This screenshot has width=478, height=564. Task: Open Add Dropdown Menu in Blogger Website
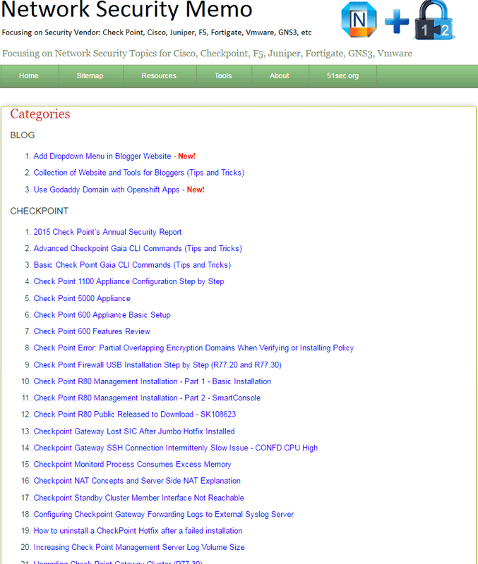pyautogui.click(x=102, y=156)
